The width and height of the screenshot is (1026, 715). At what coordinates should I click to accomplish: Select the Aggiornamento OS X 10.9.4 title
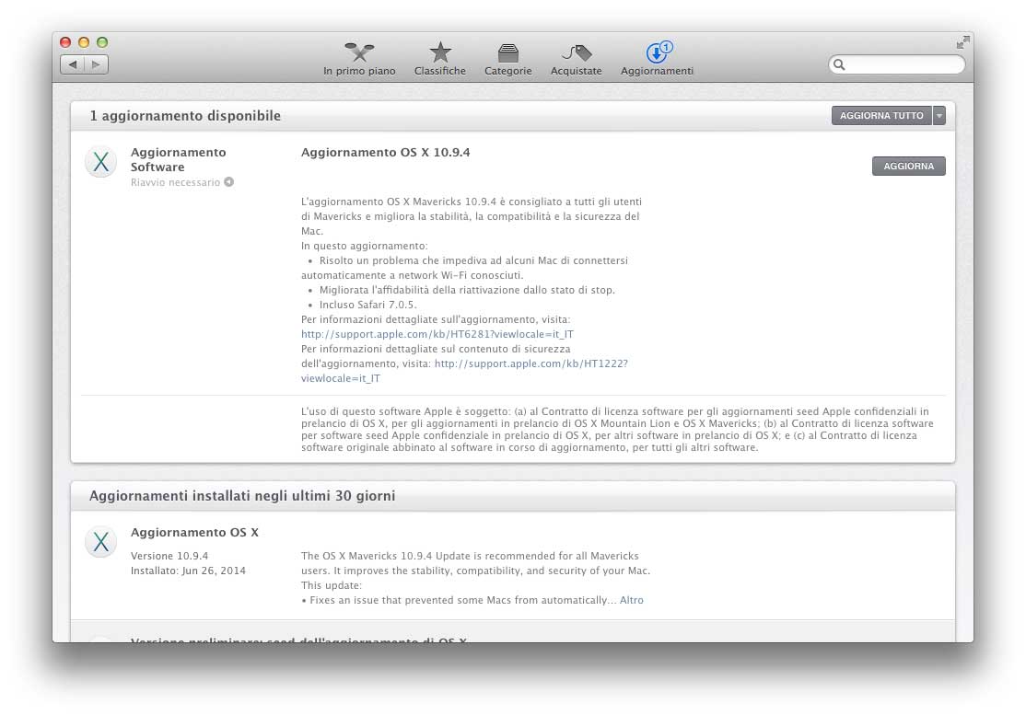click(x=385, y=152)
